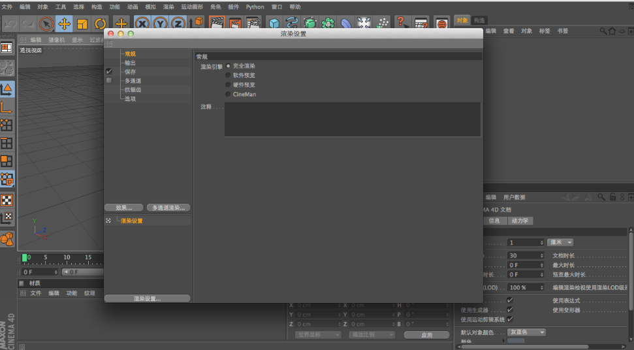Open the 标签 menu in object manager
This screenshot has height=350, width=634.
(x=545, y=31)
